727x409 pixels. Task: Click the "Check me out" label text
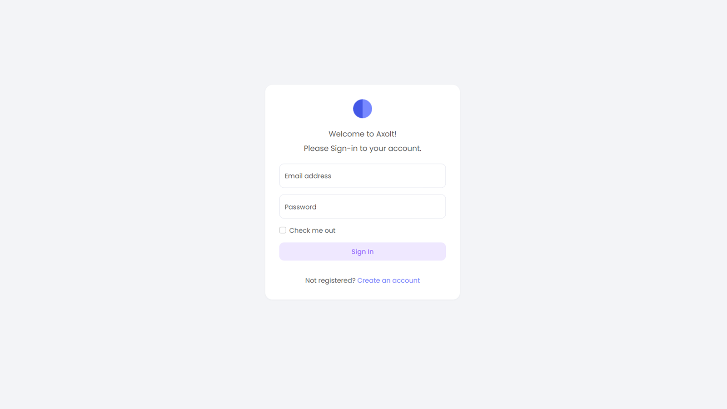[x=312, y=230]
